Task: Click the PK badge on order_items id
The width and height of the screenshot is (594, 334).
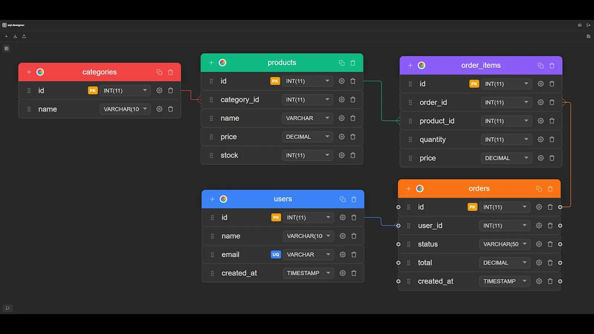Action: coord(474,84)
